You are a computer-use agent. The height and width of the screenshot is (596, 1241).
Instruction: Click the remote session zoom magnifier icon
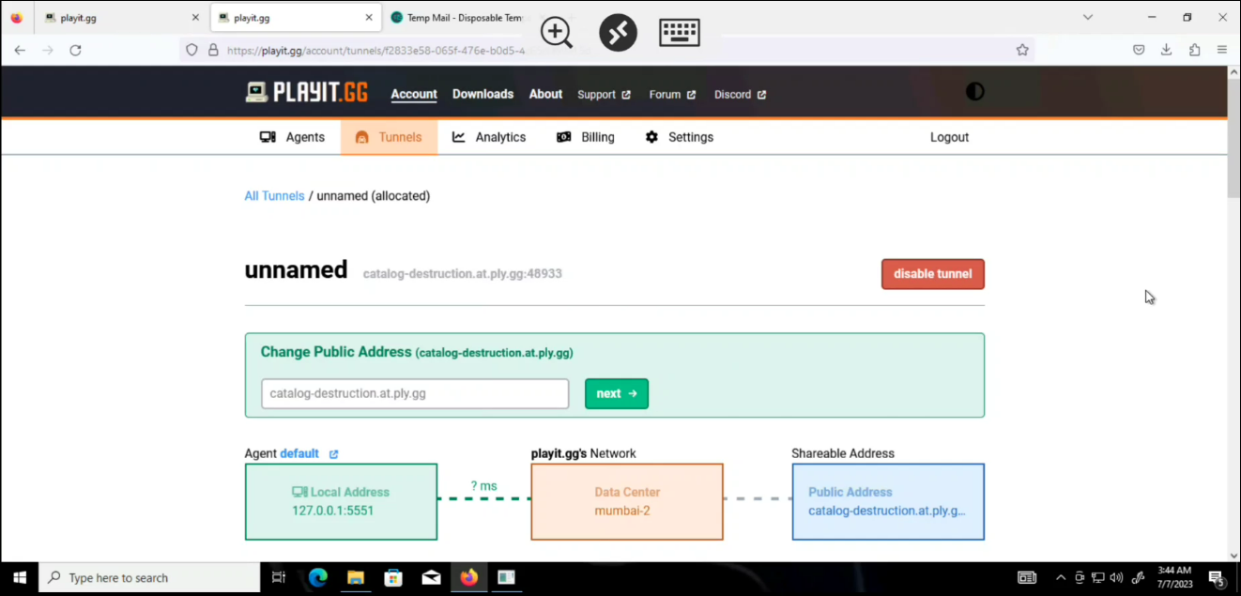557,32
